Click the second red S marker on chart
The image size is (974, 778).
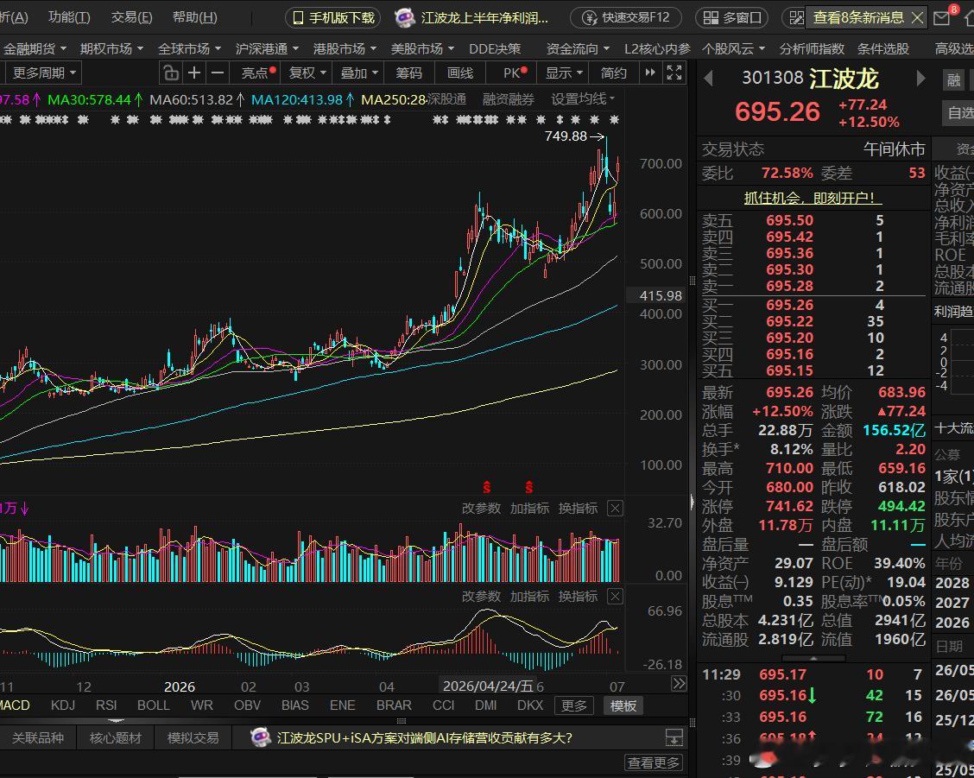click(x=529, y=486)
